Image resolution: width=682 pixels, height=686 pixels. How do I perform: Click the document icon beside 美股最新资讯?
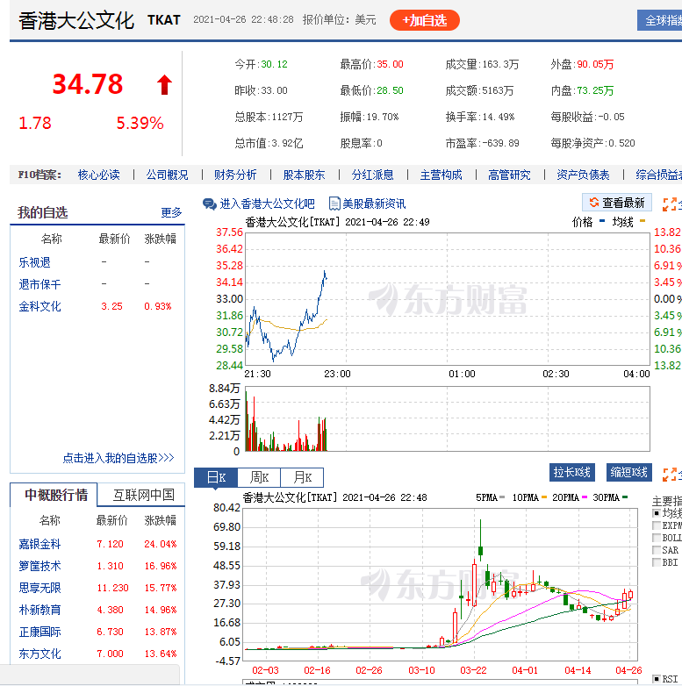coord(334,204)
